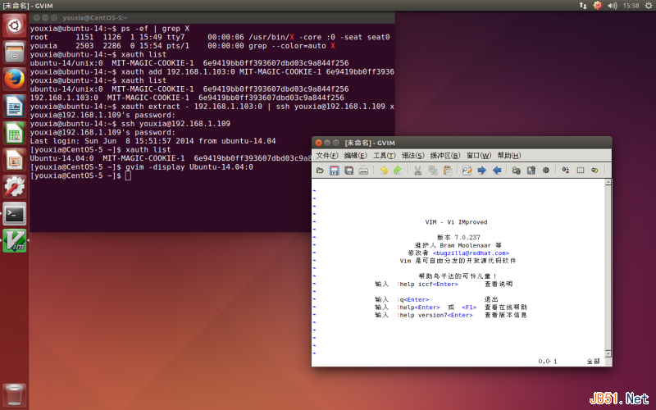This screenshot has width=656, height=410.
Task: Print the buffer using the printer icon
Action: (363, 171)
